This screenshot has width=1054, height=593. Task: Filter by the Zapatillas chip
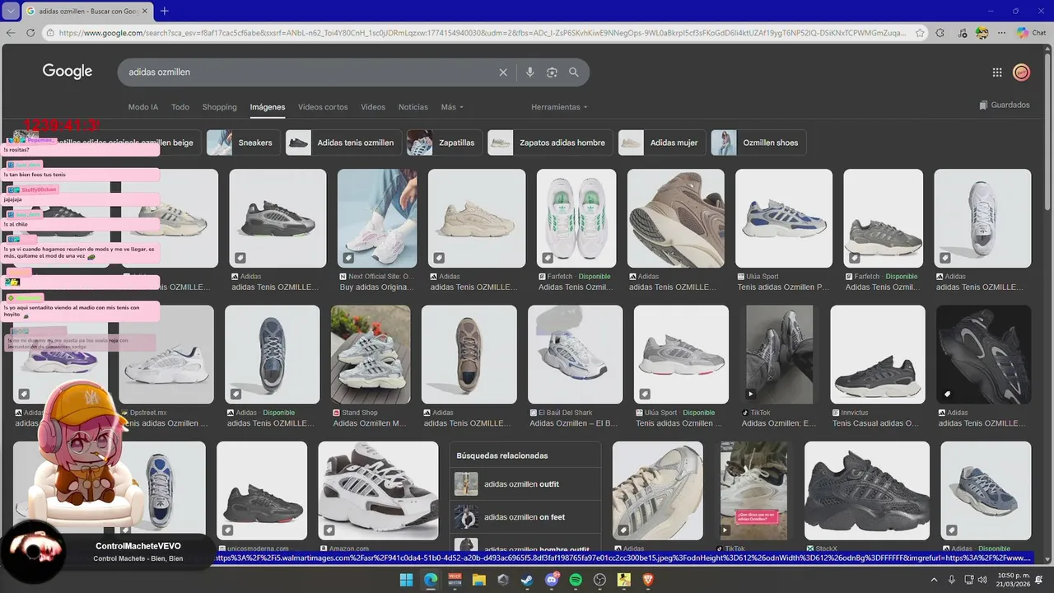(445, 142)
